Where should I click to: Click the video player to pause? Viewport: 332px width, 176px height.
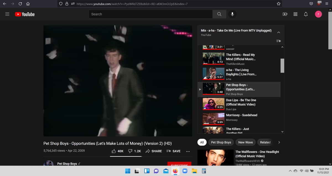(x=118, y=81)
